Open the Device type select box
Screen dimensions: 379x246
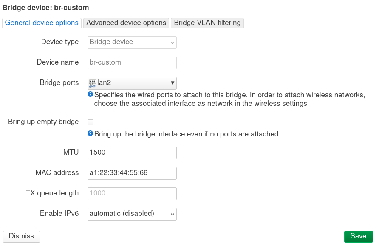coord(132,42)
